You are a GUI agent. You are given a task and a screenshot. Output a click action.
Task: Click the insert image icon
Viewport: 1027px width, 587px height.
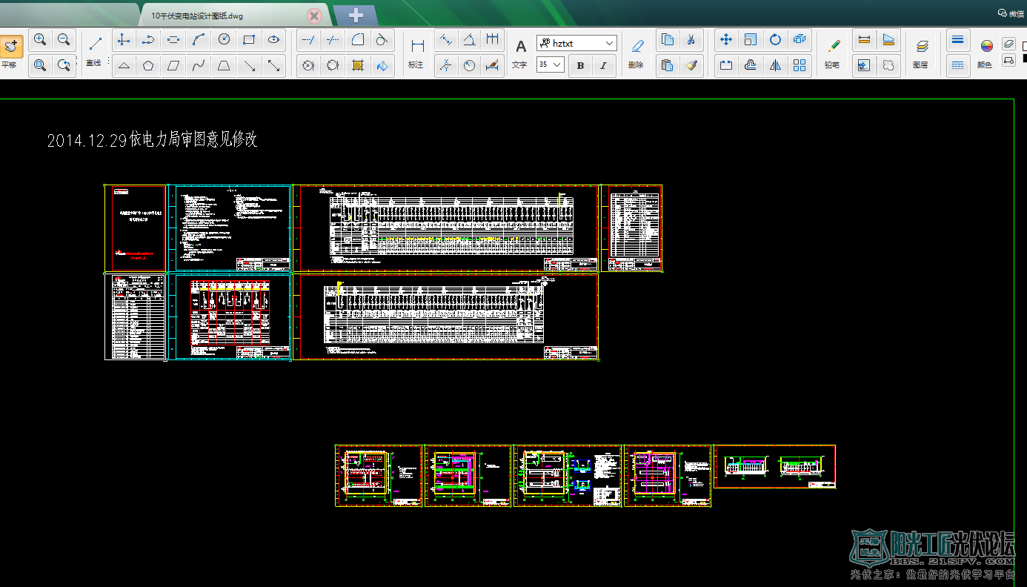click(x=863, y=65)
